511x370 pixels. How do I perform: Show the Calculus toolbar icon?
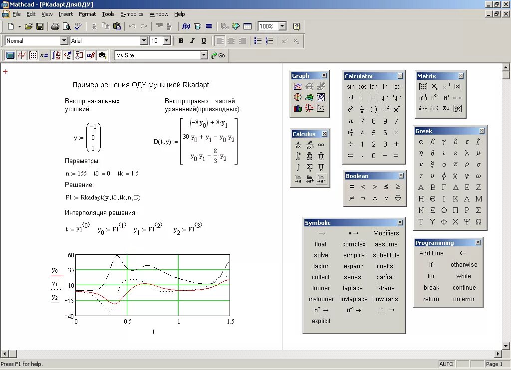[56, 55]
